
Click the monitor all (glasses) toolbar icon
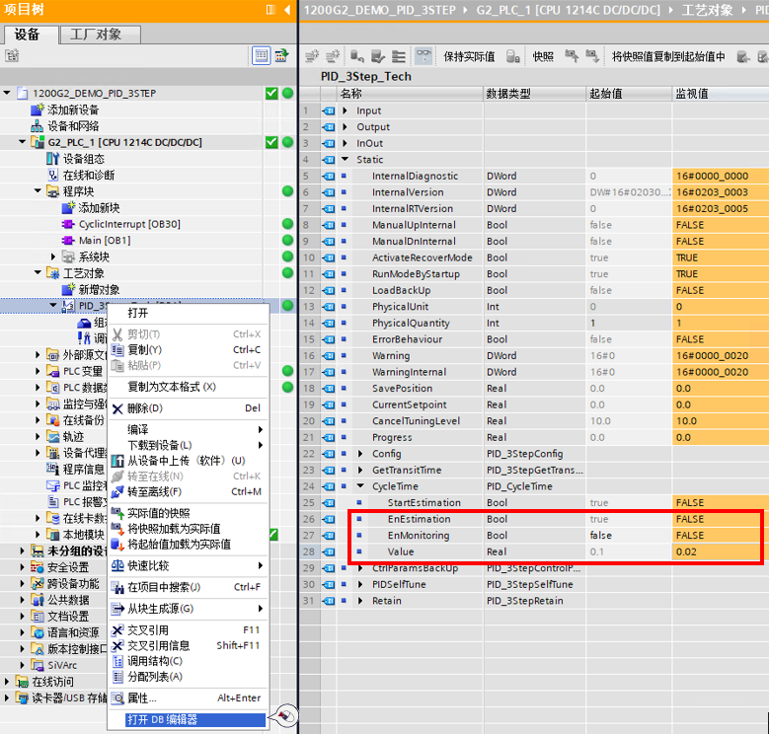pyautogui.click(x=423, y=56)
